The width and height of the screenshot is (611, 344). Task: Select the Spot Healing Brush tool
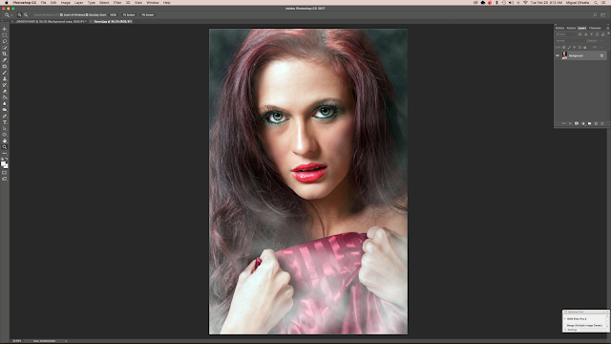[5, 66]
